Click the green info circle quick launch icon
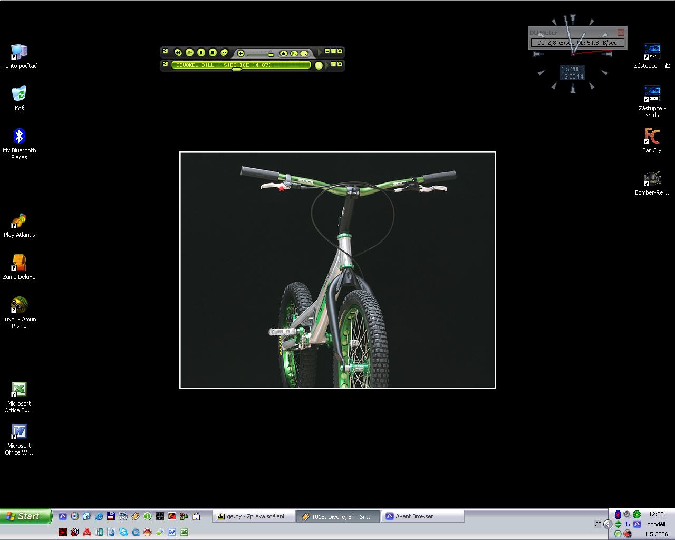 tap(148, 516)
